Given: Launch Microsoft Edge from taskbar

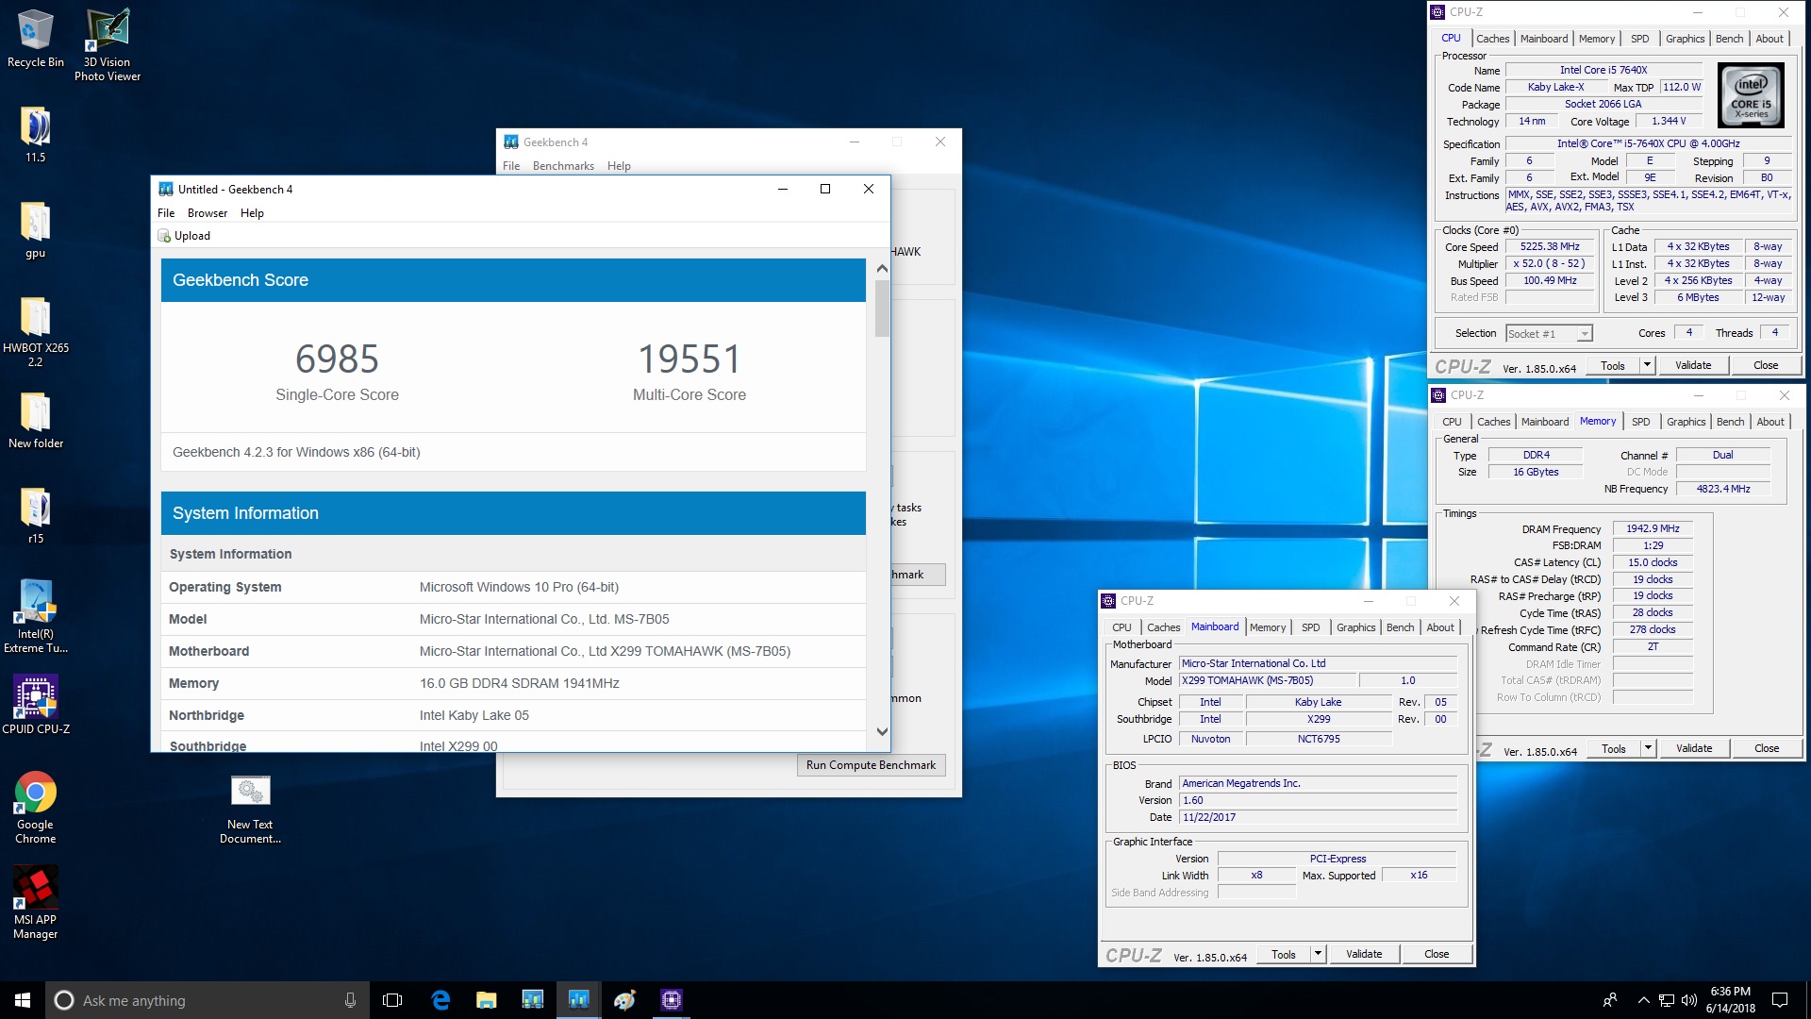Looking at the screenshot, I should pyautogui.click(x=440, y=1000).
